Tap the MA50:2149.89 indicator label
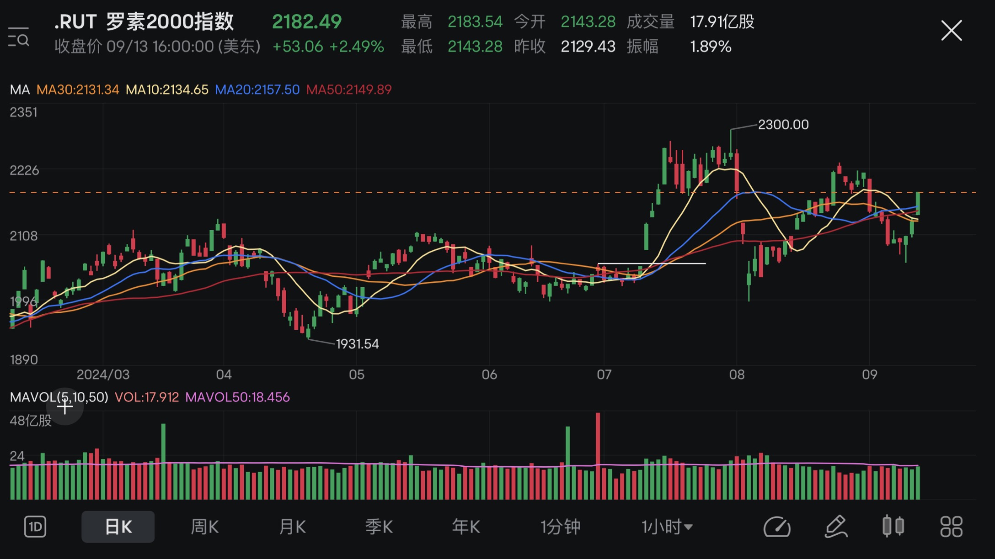The image size is (995, 559). 349,90
